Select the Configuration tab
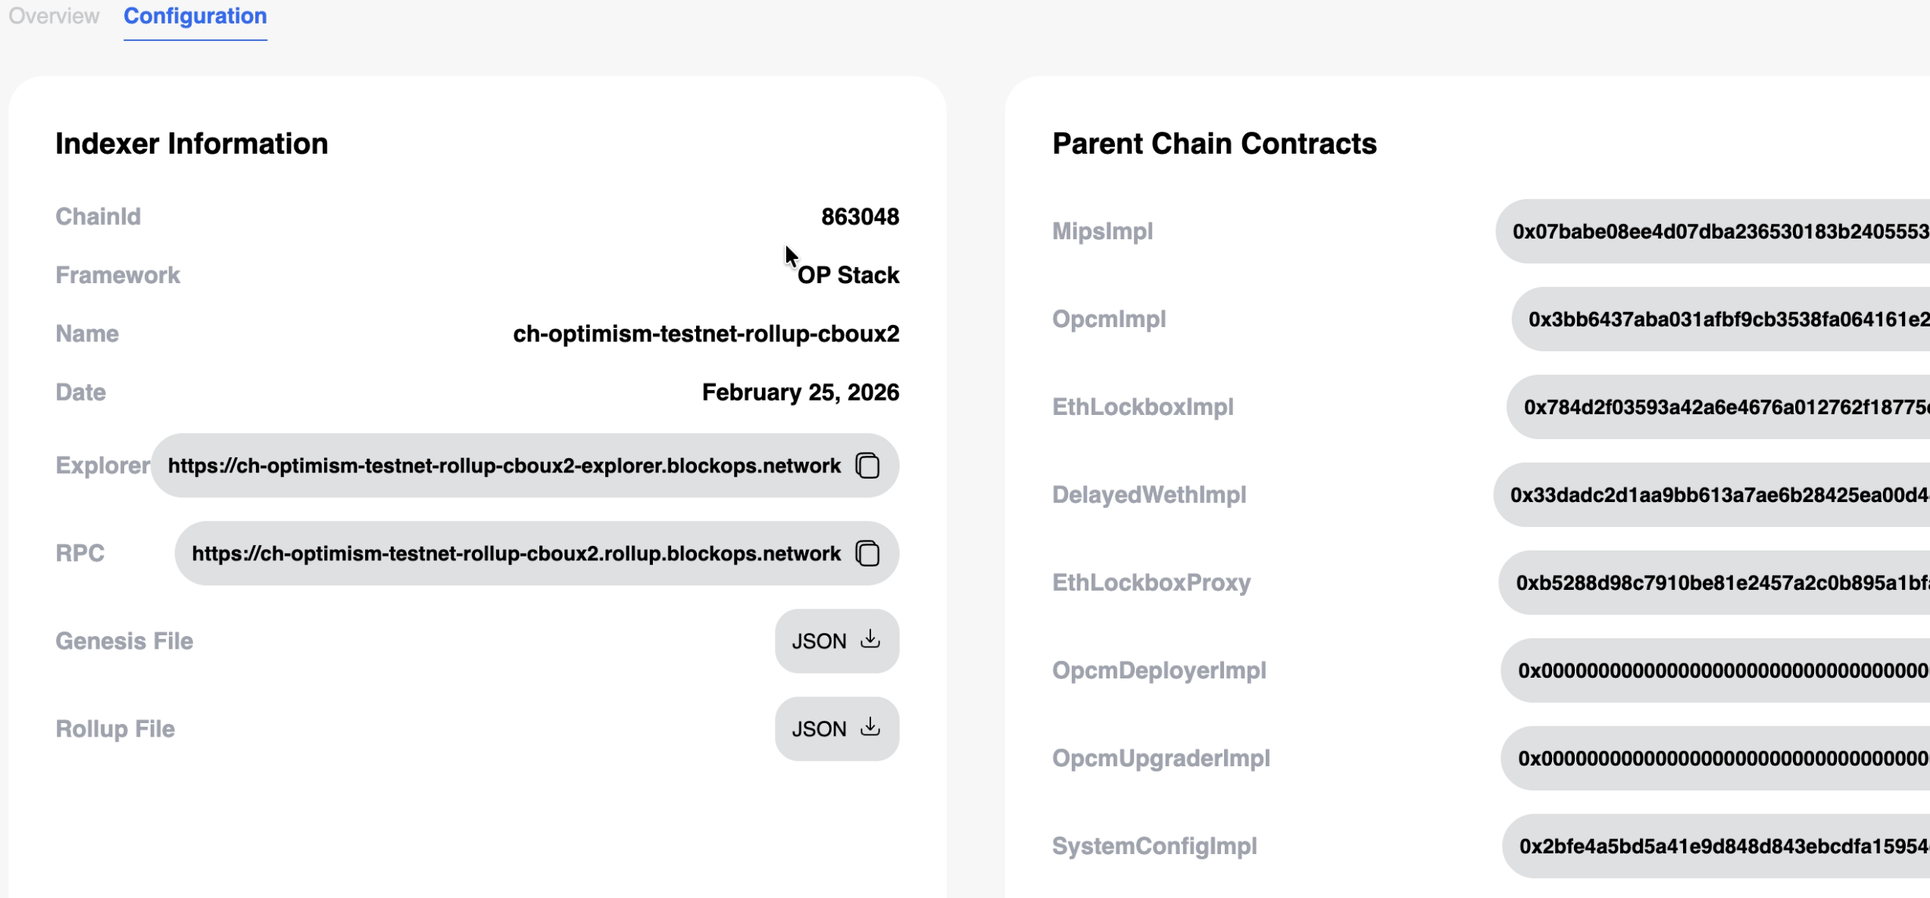The image size is (1930, 898). (x=195, y=16)
